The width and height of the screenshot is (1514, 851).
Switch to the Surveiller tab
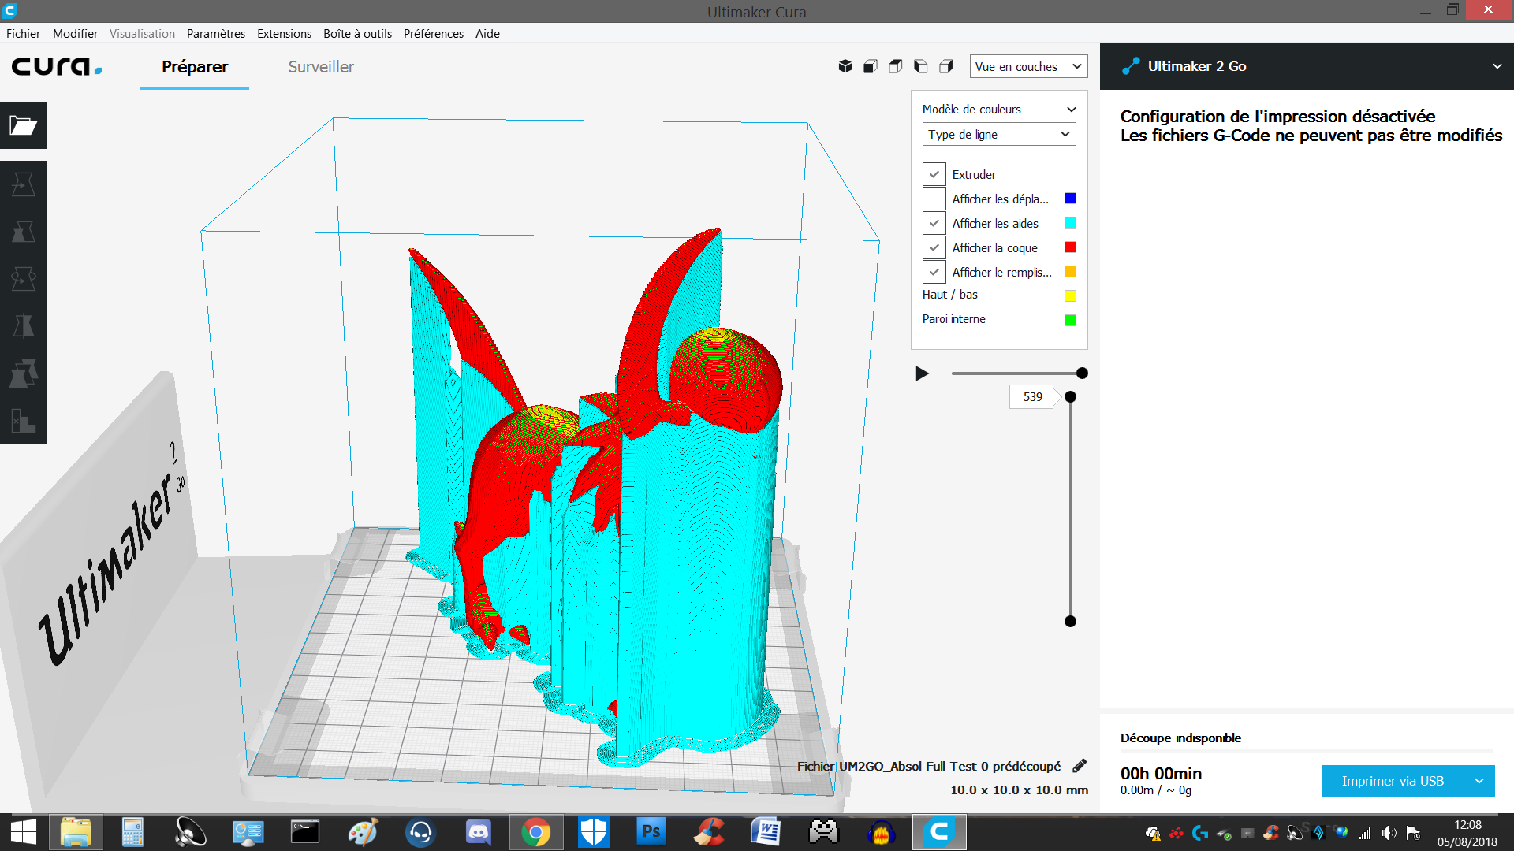tap(321, 67)
